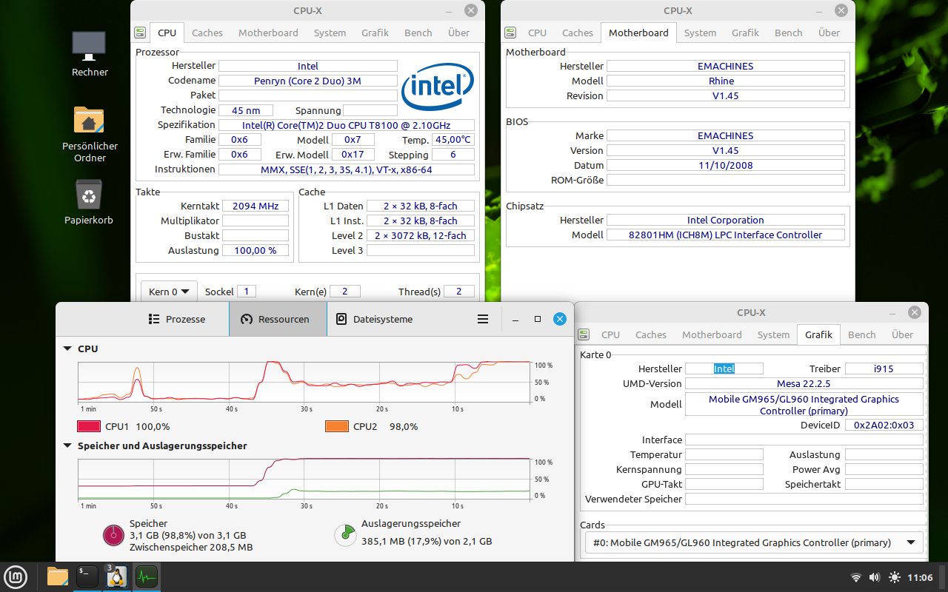
Task: Open the System Monitor hamburger menu
Action: 483,318
